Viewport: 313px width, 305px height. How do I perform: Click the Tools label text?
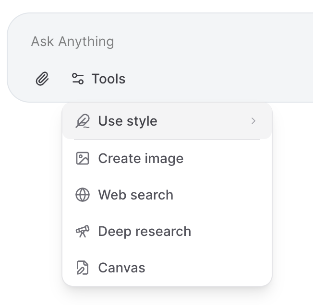108,79
